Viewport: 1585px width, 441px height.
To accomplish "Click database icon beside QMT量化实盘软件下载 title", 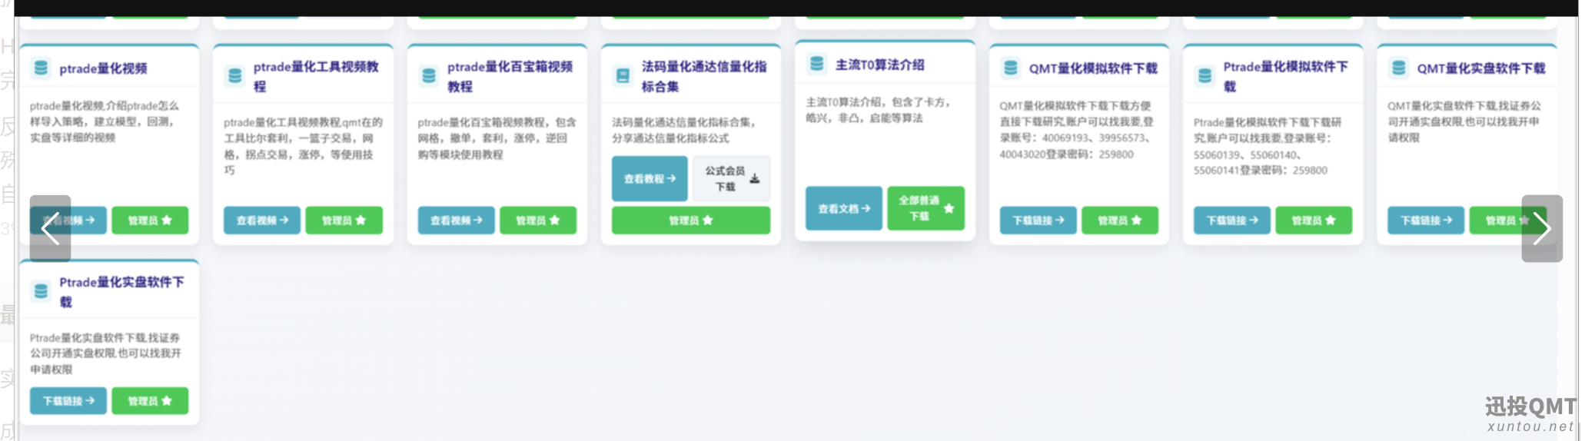I will coord(1399,68).
